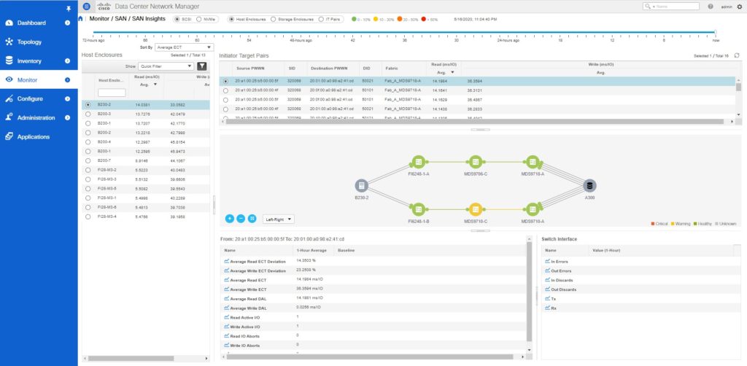
Task: Select the B200-7 host enclosure radio
Action: [88, 161]
